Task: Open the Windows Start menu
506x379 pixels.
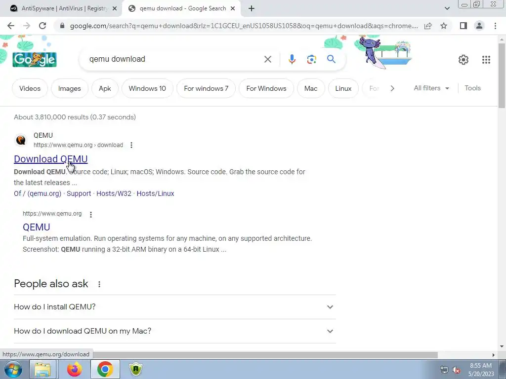Action: tap(13, 369)
